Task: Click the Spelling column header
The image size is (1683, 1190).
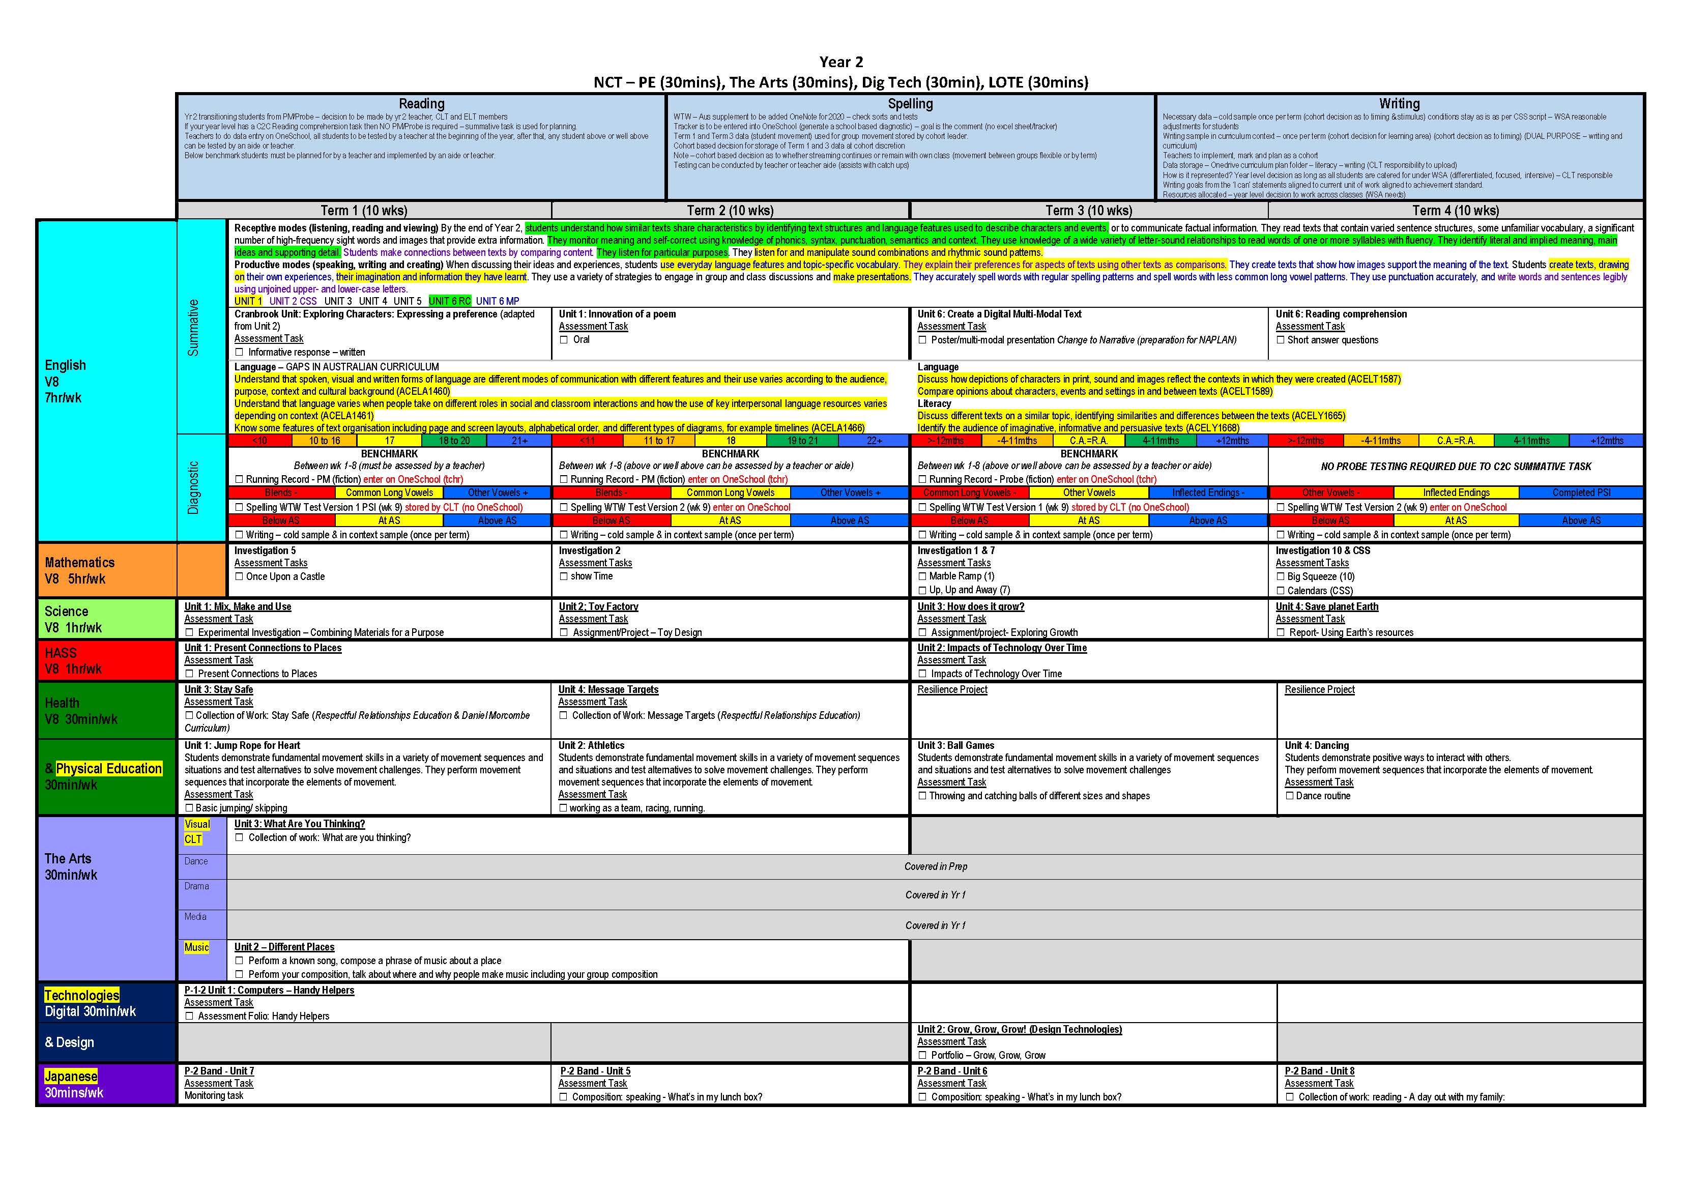Action: click(910, 104)
